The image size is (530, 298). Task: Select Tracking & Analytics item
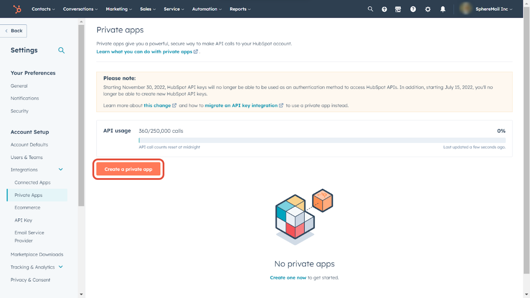(32, 267)
